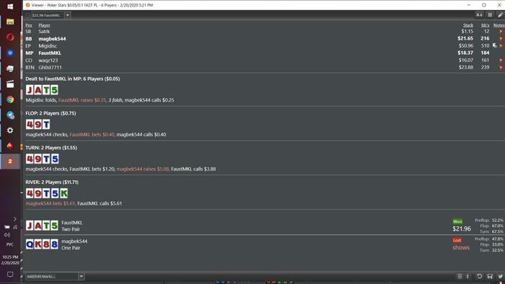Click the notes flag for Gh0st7711

(x=501, y=67)
